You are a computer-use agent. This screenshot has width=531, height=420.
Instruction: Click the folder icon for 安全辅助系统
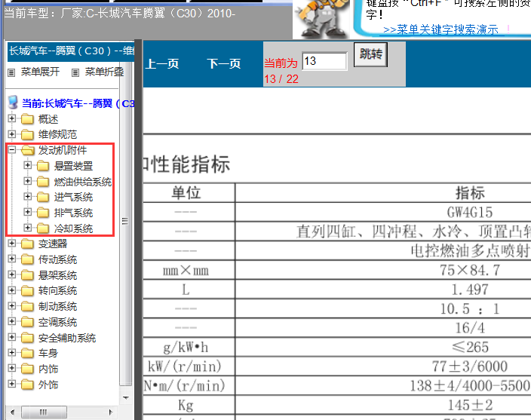click(27, 338)
